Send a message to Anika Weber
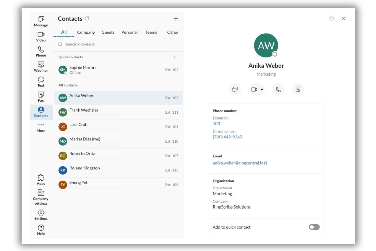 pyautogui.click(x=234, y=90)
